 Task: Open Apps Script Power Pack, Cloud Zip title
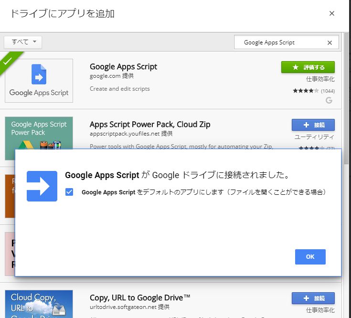(150, 124)
